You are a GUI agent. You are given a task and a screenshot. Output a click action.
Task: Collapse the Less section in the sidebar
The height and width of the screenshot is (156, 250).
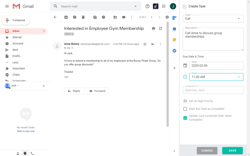(x=15, y=62)
